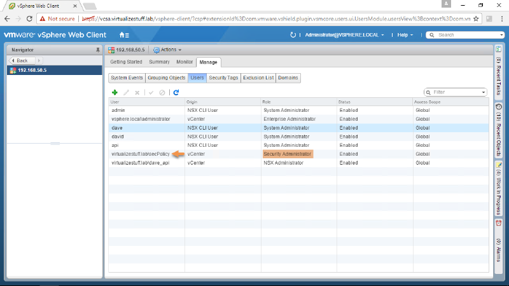Screen dimensions: 509x286
Task: Sort by the Role column header
Action: [298, 102]
